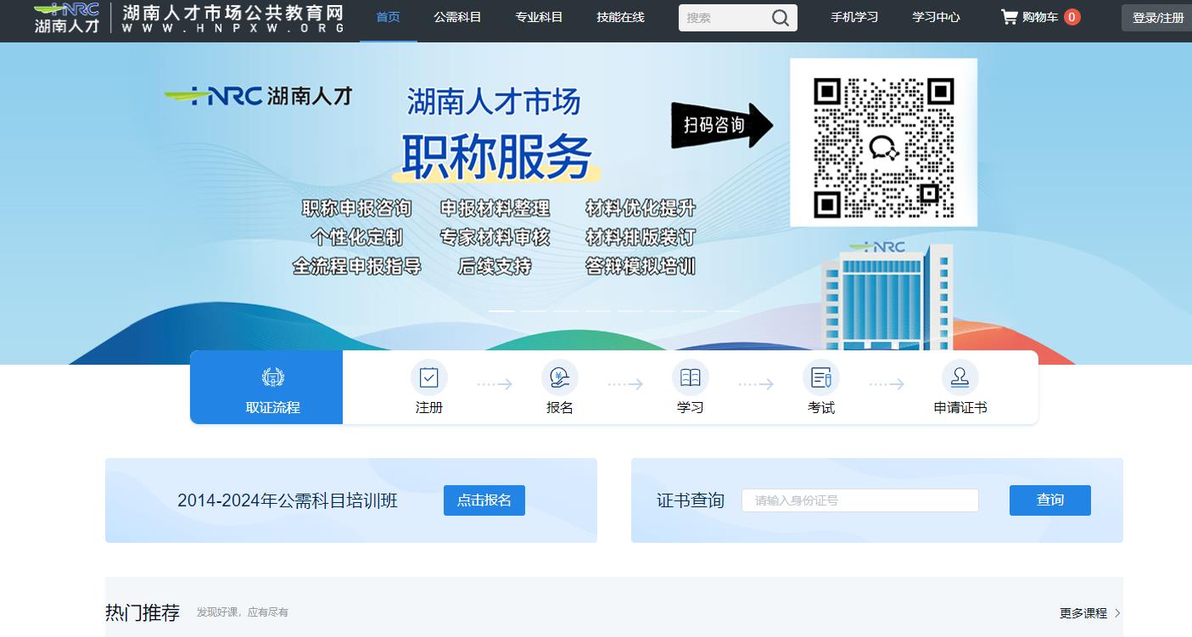Click the 职称申报咨询 banner text
The width and height of the screenshot is (1192, 637).
357,209
